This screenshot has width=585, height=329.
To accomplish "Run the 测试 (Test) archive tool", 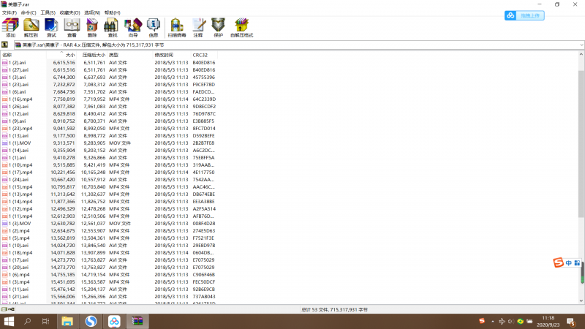I will tap(51, 28).
